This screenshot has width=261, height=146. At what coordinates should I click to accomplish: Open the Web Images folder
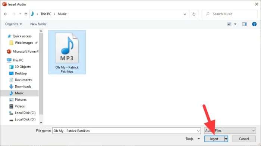(x=24, y=43)
